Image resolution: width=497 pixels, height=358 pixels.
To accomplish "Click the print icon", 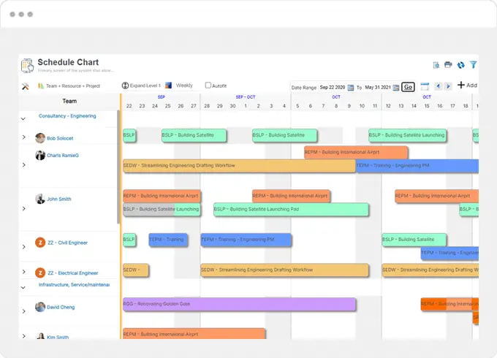I will (x=448, y=65).
